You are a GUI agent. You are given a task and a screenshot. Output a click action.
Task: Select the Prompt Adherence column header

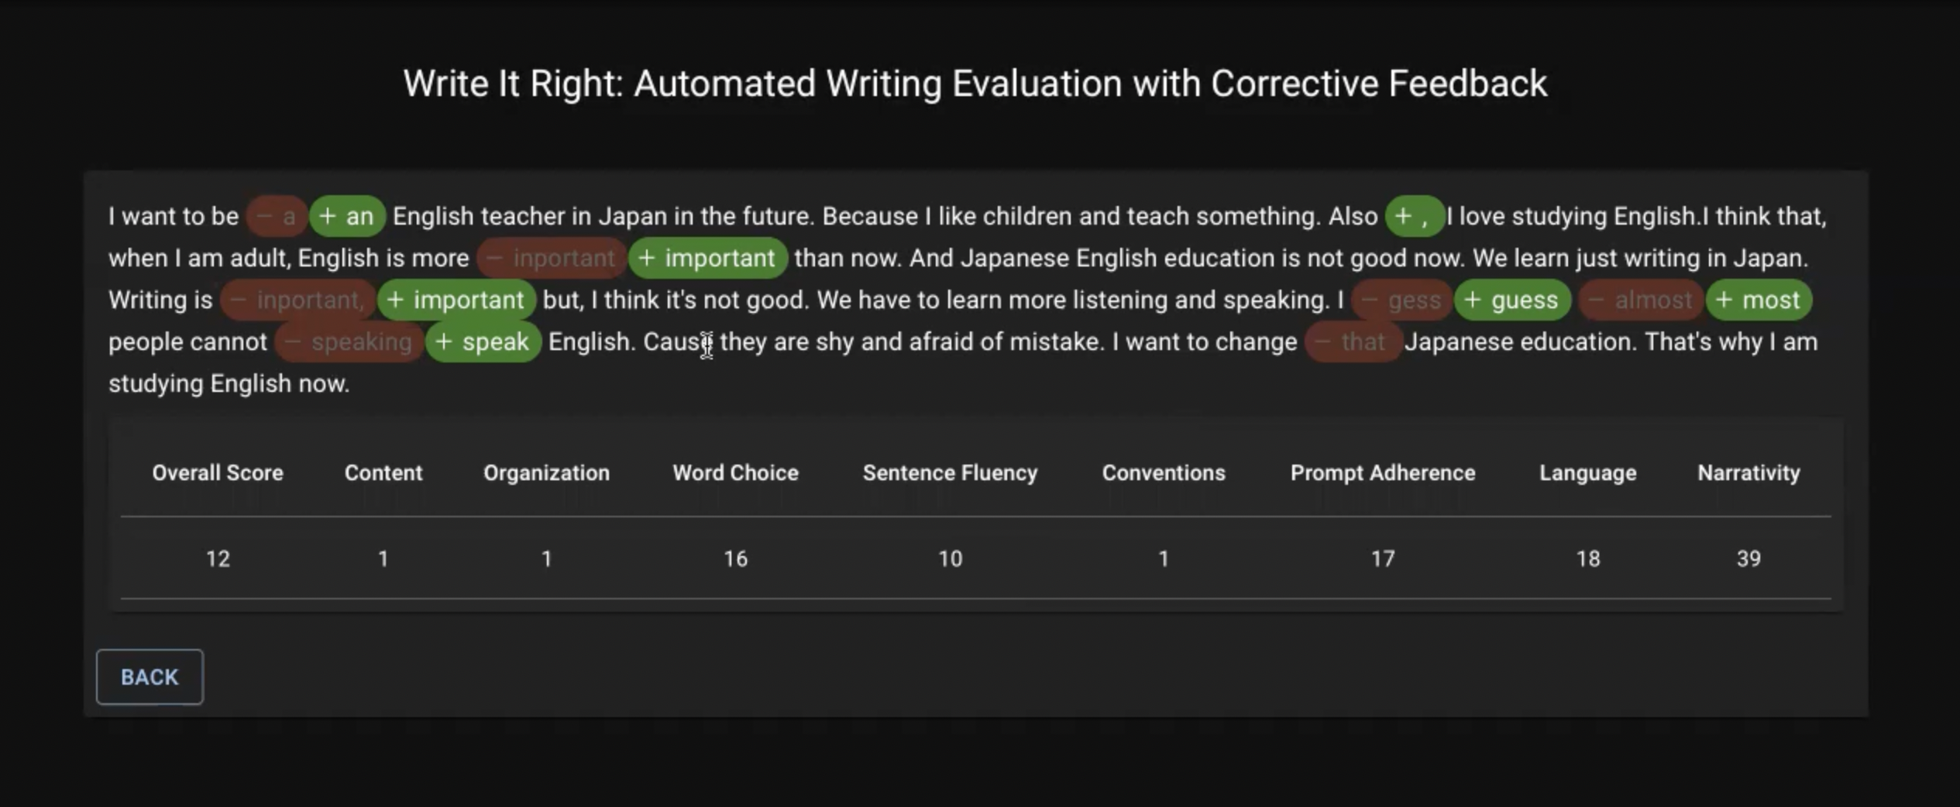point(1382,473)
